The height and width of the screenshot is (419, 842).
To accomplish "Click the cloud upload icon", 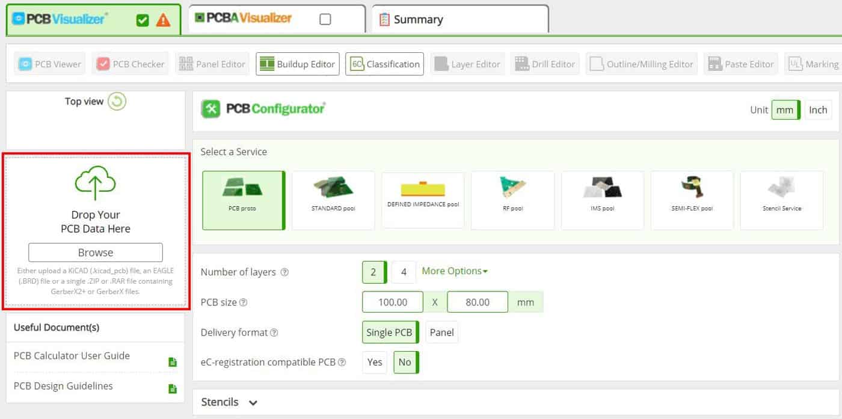I will tap(95, 183).
